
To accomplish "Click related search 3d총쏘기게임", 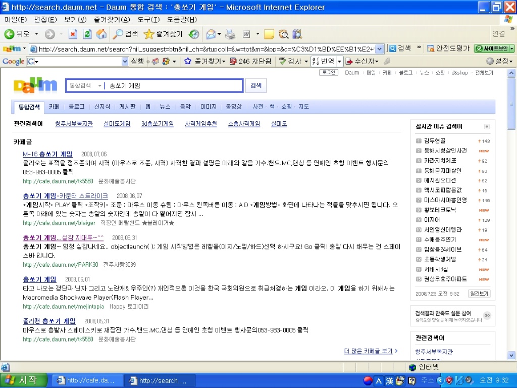I will pos(158,124).
